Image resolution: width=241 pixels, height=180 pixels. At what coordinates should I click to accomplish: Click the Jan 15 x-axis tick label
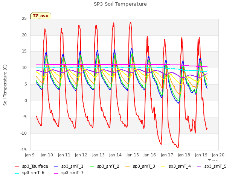click(x=133, y=155)
